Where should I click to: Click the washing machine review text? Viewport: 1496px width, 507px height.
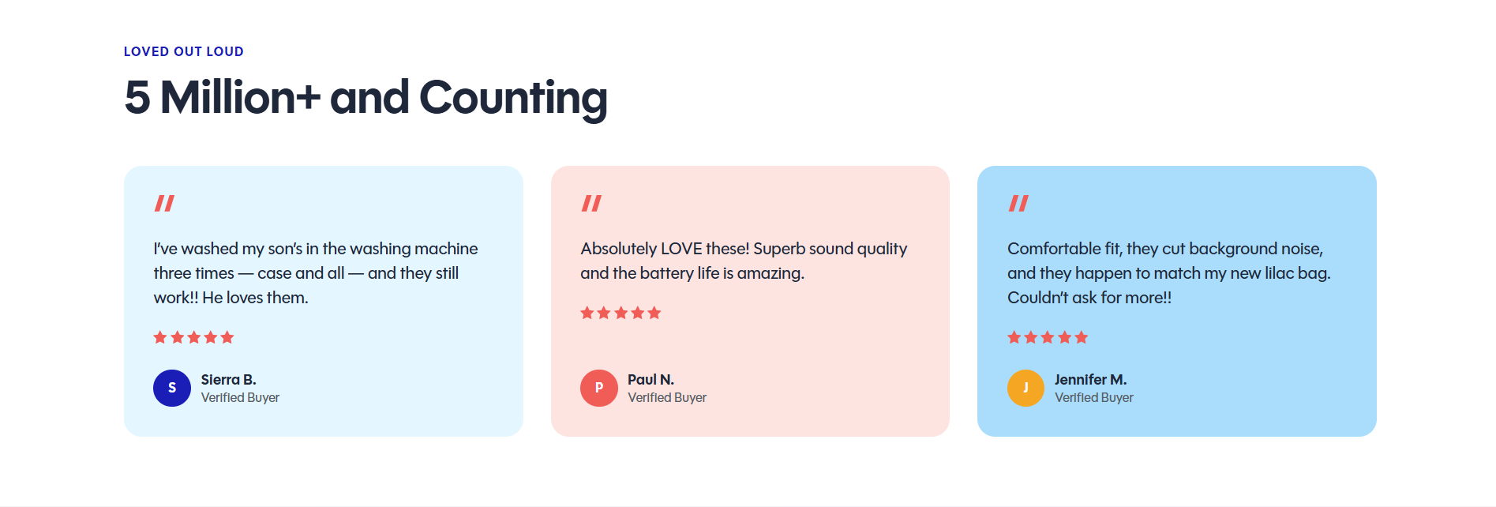(316, 273)
